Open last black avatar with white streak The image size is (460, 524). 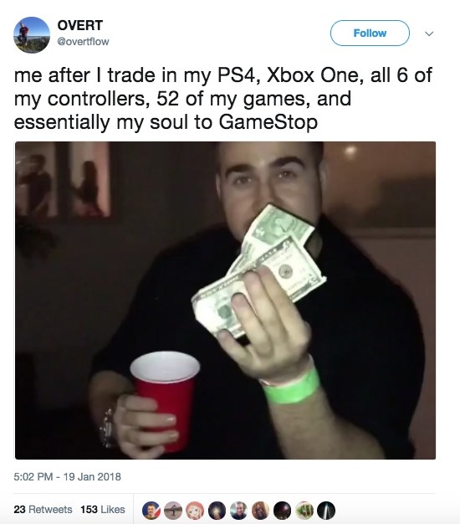click(326, 511)
